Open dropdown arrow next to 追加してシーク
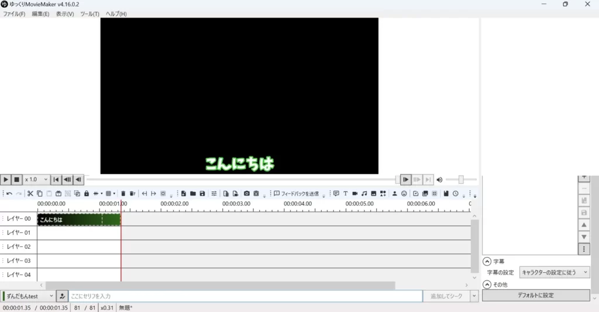 (x=474, y=296)
